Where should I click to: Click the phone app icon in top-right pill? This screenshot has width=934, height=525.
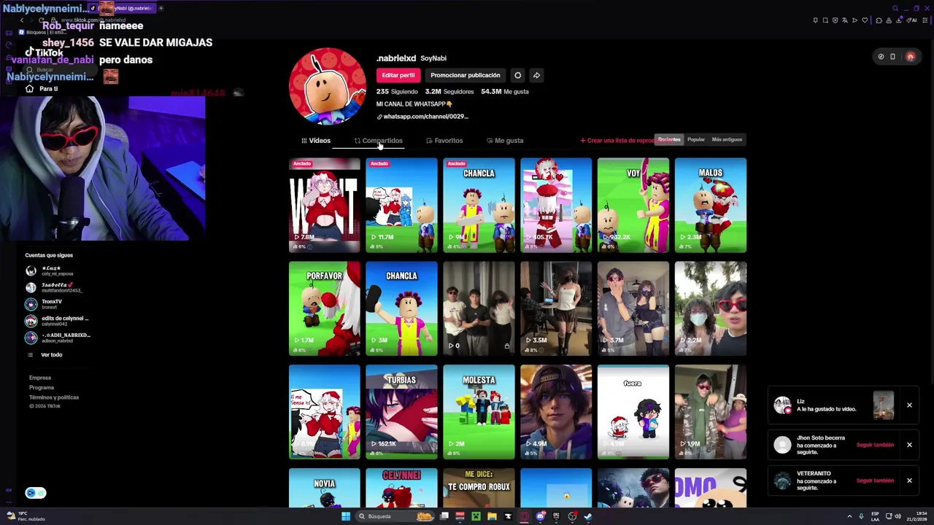click(892, 56)
